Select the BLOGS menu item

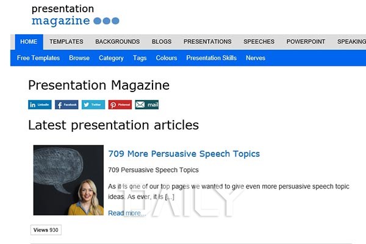(x=162, y=42)
